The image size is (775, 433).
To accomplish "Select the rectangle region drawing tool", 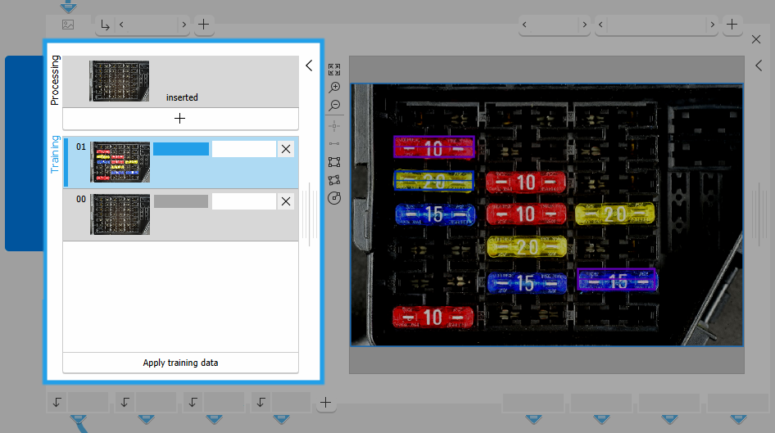I will click(334, 162).
